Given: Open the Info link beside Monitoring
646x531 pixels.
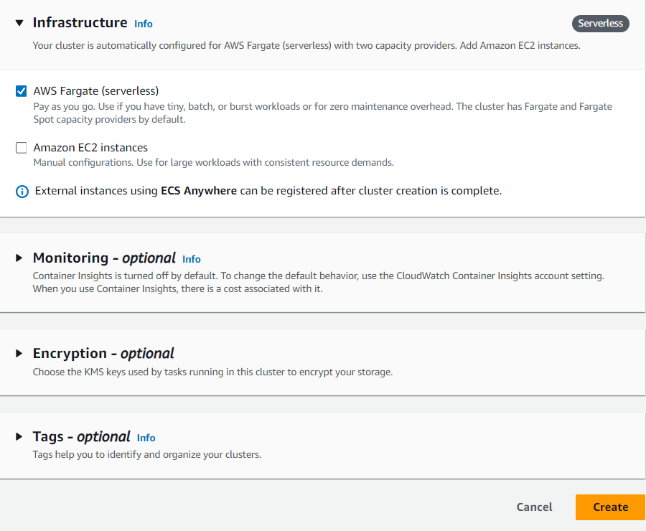Looking at the screenshot, I should click(192, 259).
